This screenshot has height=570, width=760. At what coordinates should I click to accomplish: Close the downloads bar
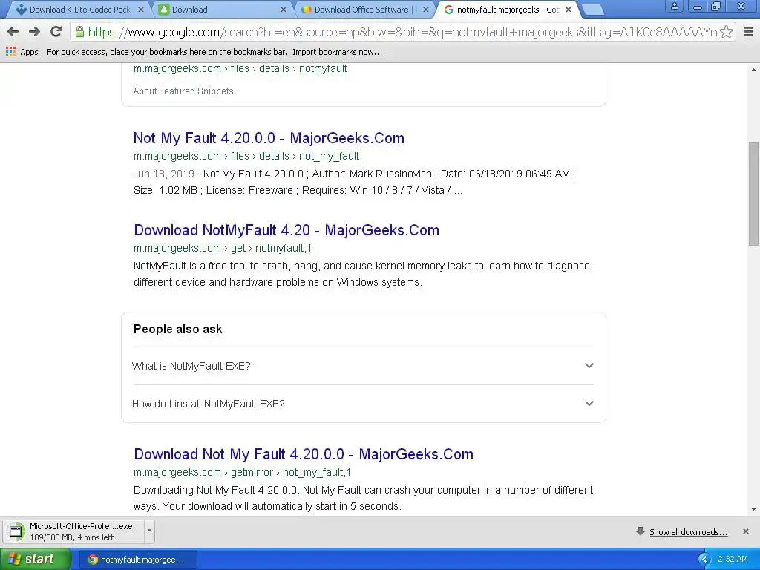(745, 531)
